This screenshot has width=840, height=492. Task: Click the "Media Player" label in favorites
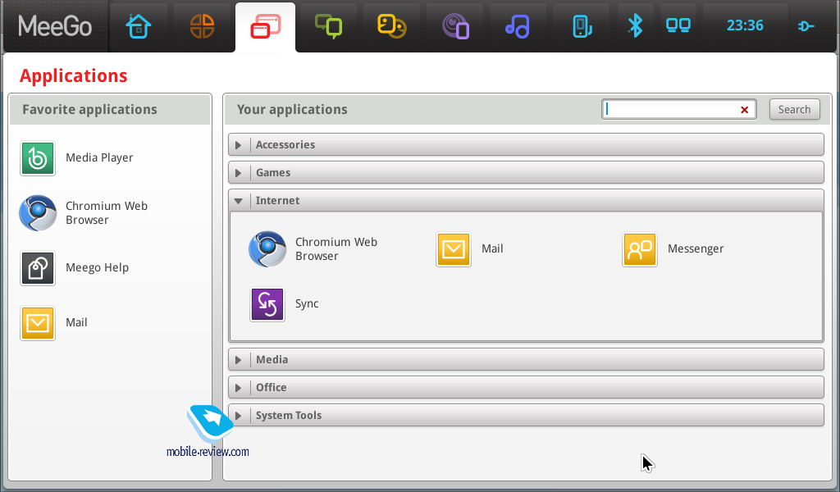coord(99,158)
